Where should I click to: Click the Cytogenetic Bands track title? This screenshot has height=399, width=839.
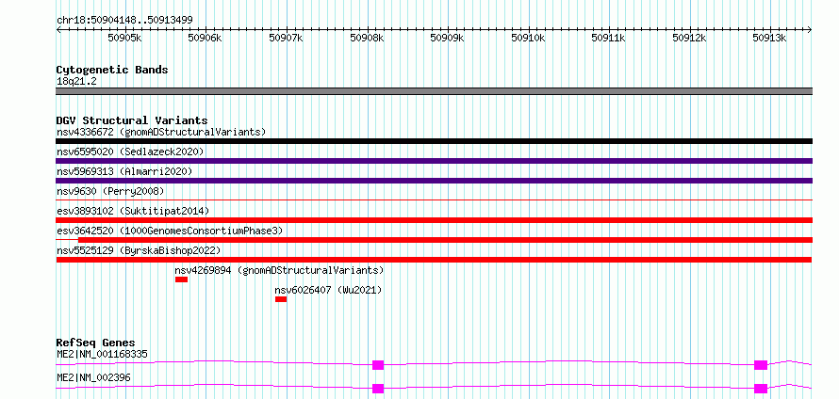point(112,70)
